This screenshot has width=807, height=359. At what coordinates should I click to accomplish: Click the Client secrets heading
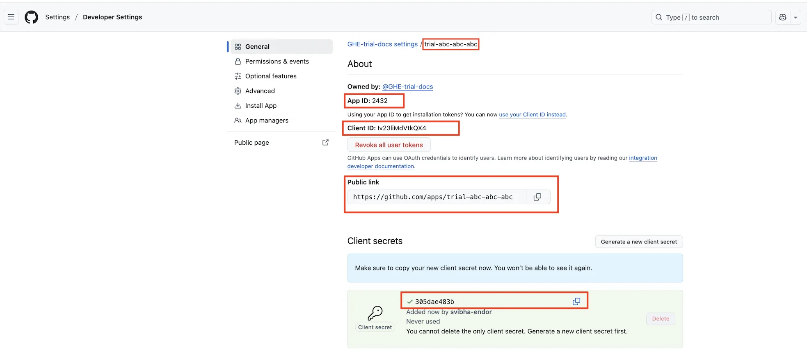coord(375,241)
